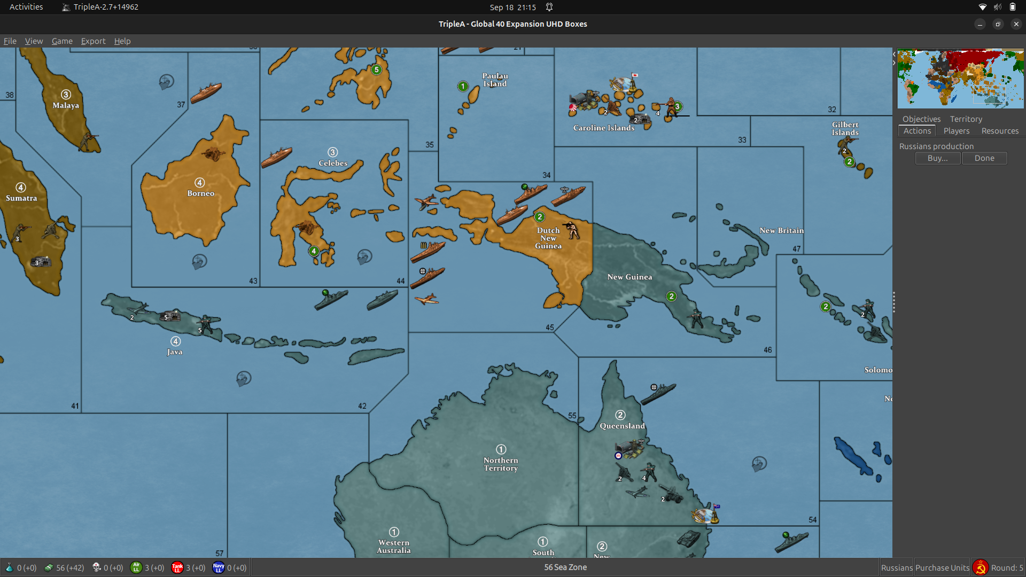1026x577 pixels.
Task: Open the Help menu
Action: click(x=122, y=41)
